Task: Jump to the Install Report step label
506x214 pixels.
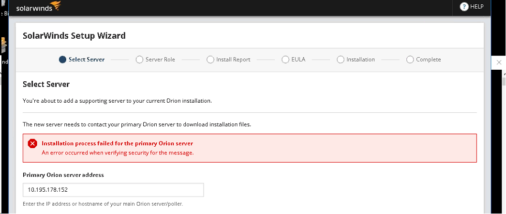Action: click(233, 60)
